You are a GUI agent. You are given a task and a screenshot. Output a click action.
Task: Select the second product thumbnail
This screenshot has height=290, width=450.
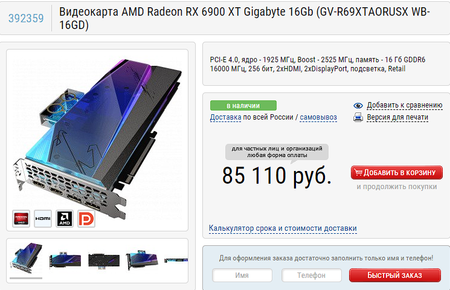[x=65, y=261]
